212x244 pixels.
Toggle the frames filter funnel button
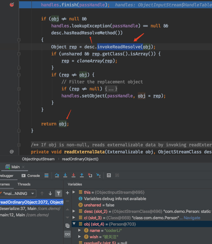pyautogui.click(x=59, y=193)
